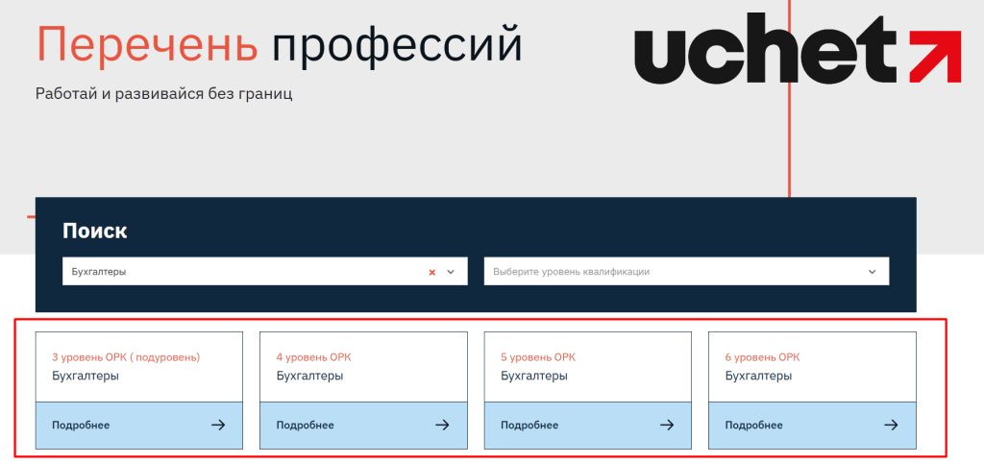The height and width of the screenshot is (464, 984).
Task: Click arrow icon on 3 уровень ОРК card
Action: click(x=218, y=426)
